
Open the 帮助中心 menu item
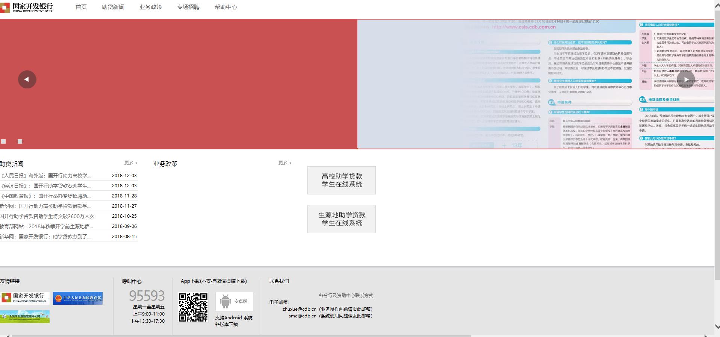coord(225,7)
